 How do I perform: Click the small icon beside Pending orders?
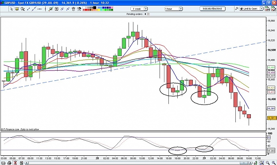148,14
